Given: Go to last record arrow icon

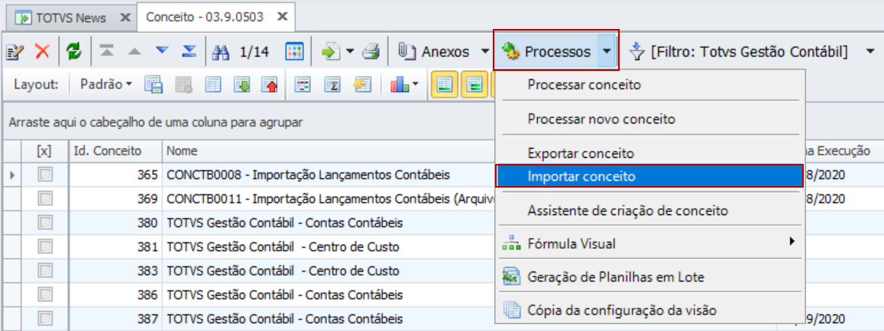Looking at the screenshot, I should click(x=189, y=52).
